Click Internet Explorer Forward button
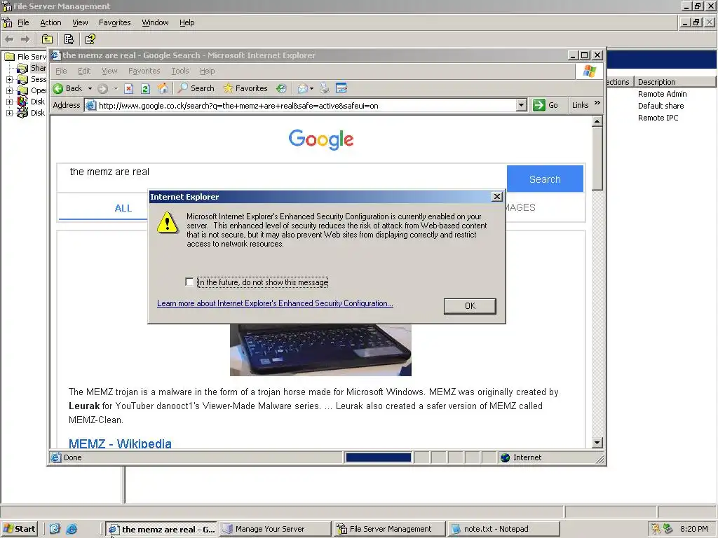Viewport: 718px width, 538px height. [x=102, y=89]
